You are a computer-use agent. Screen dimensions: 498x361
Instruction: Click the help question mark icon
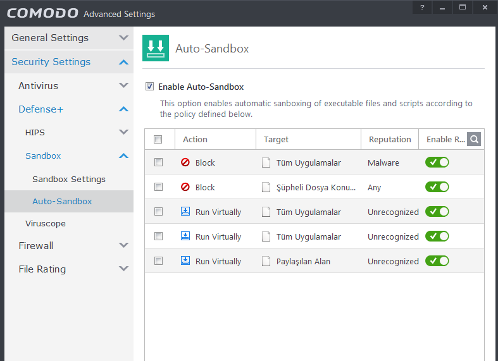[x=422, y=7]
